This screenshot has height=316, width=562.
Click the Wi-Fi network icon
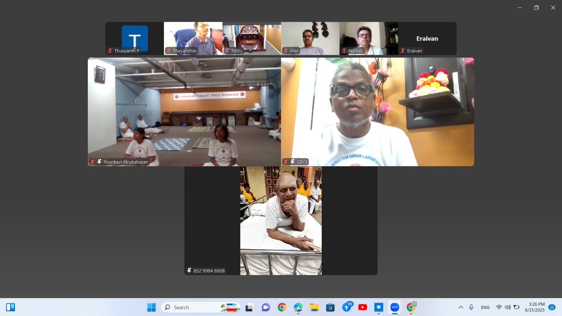[499, 307]
